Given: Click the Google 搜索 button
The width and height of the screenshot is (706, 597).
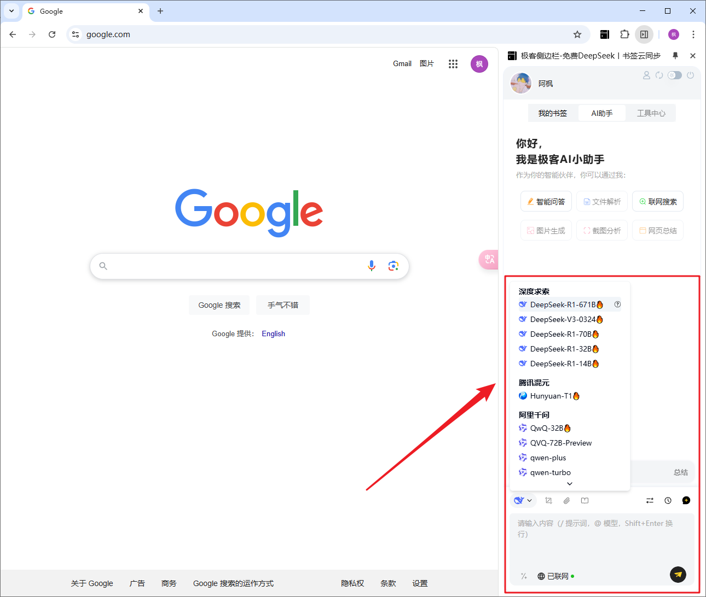Looking at the screenshot, I should point(219,305).
